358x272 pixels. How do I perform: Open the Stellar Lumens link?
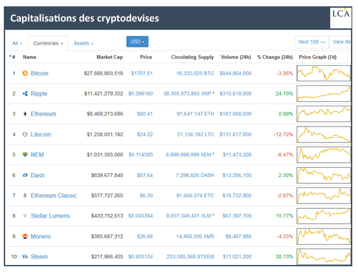tap(50, 216)
